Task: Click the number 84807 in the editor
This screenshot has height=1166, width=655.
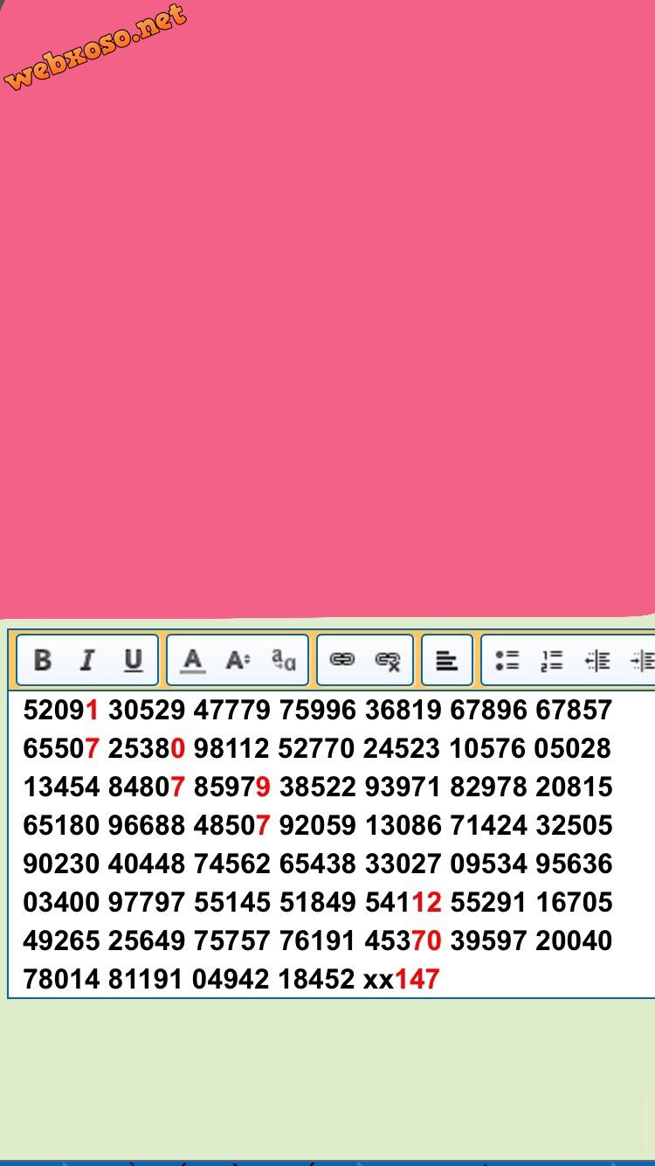Action: point(147,787)
